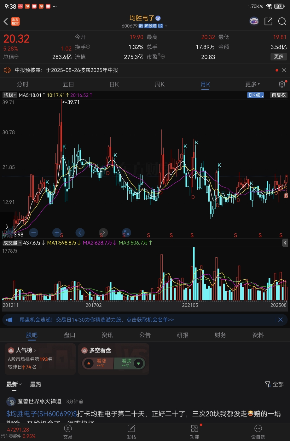Tap the 39.71 peak label
The image size is (290, 441).
(71, 102)
